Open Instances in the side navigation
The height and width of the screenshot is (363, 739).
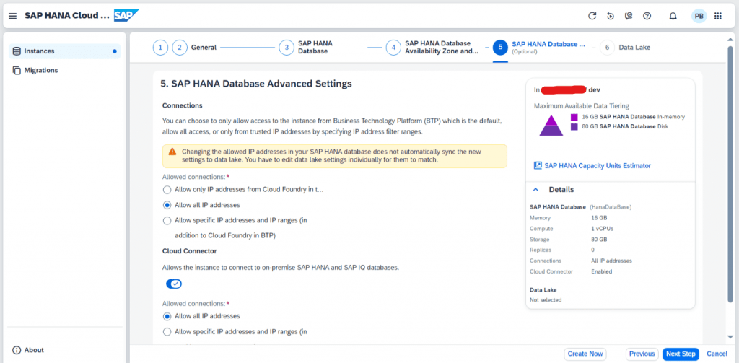[x=64, y=51]
